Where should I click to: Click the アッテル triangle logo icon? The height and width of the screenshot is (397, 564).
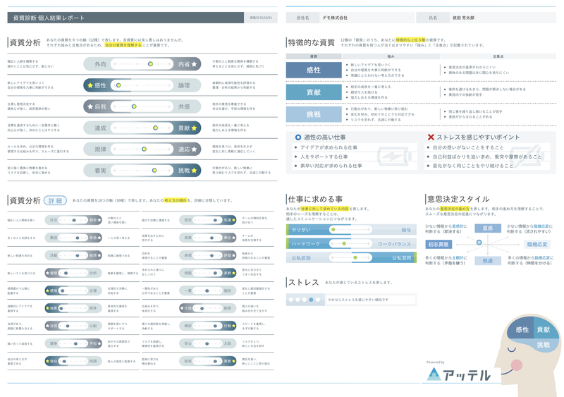pos(434,374)
